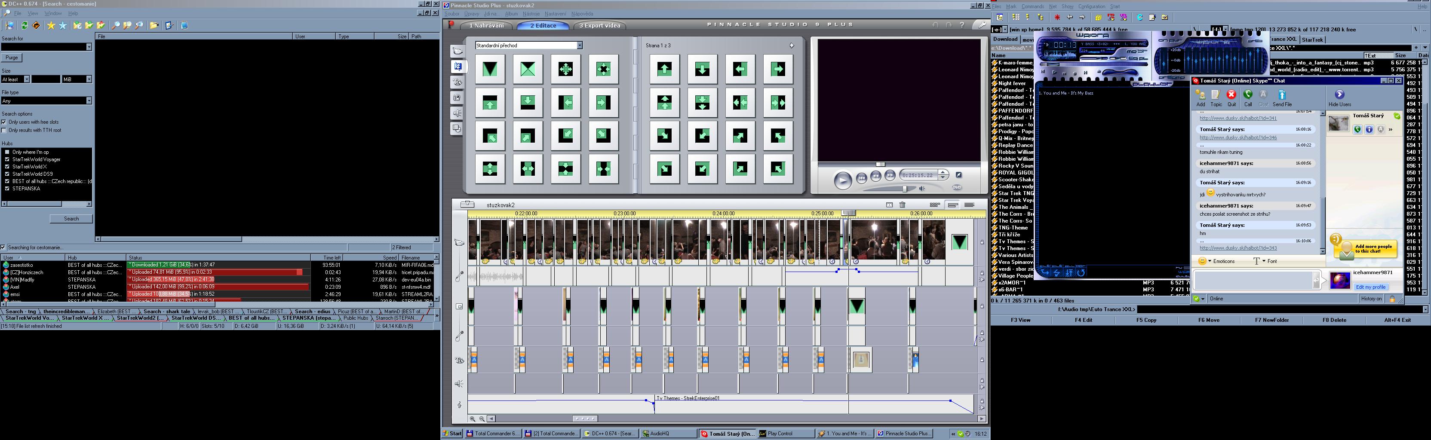This screenshot has height=440, width=1431.
Task: Open the 'Search for' combo box dropdown
Action: pyautogui.click(x=89, y=47)
